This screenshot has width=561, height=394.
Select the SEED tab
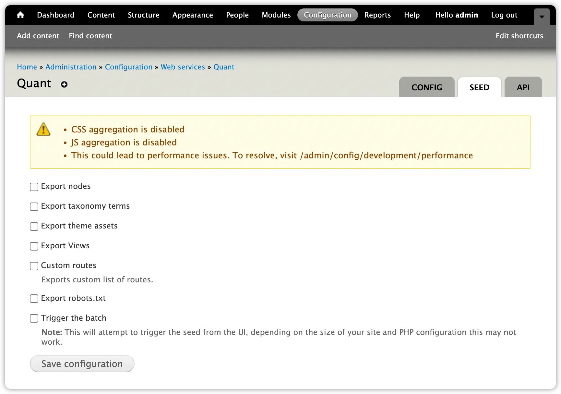point(479,87)
